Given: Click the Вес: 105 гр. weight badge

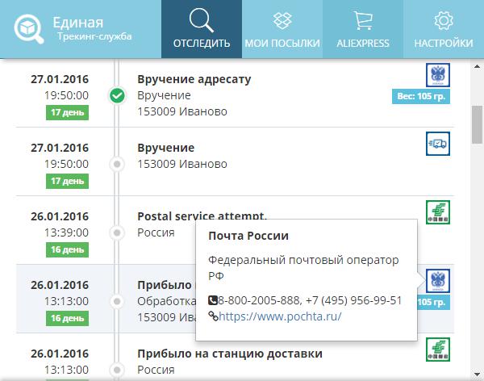Looking at the screenshot, I should click(421, 96).
